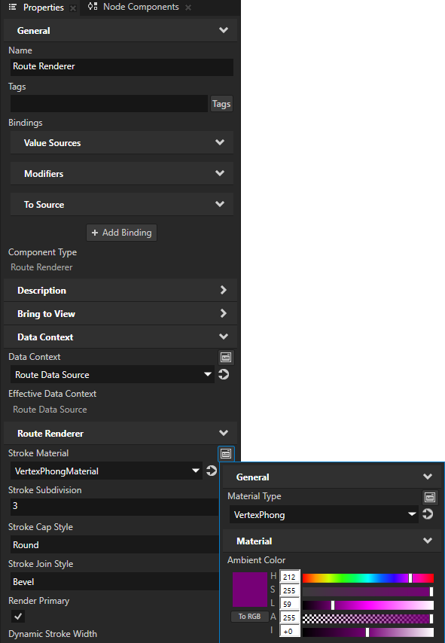Collapse the To Source section
The height and width of the screenshot is (643, 445).
pos(122,204)
